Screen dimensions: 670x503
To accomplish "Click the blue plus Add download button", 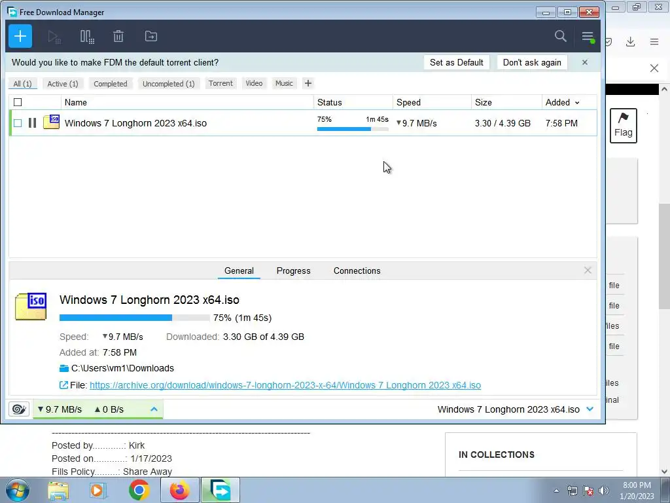I will tap(20, 37).
